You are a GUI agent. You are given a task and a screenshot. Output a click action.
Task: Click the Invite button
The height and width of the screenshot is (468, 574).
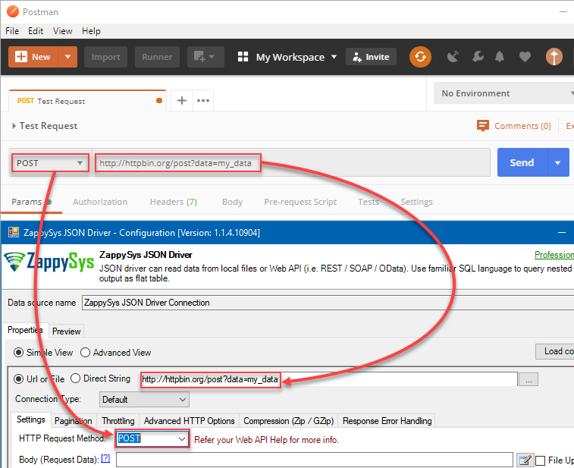pos(370,57)
